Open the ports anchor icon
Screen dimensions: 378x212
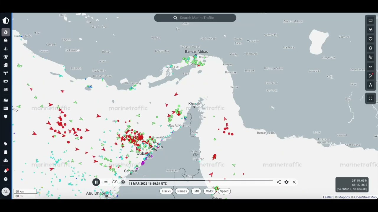[x=6, y=49]
